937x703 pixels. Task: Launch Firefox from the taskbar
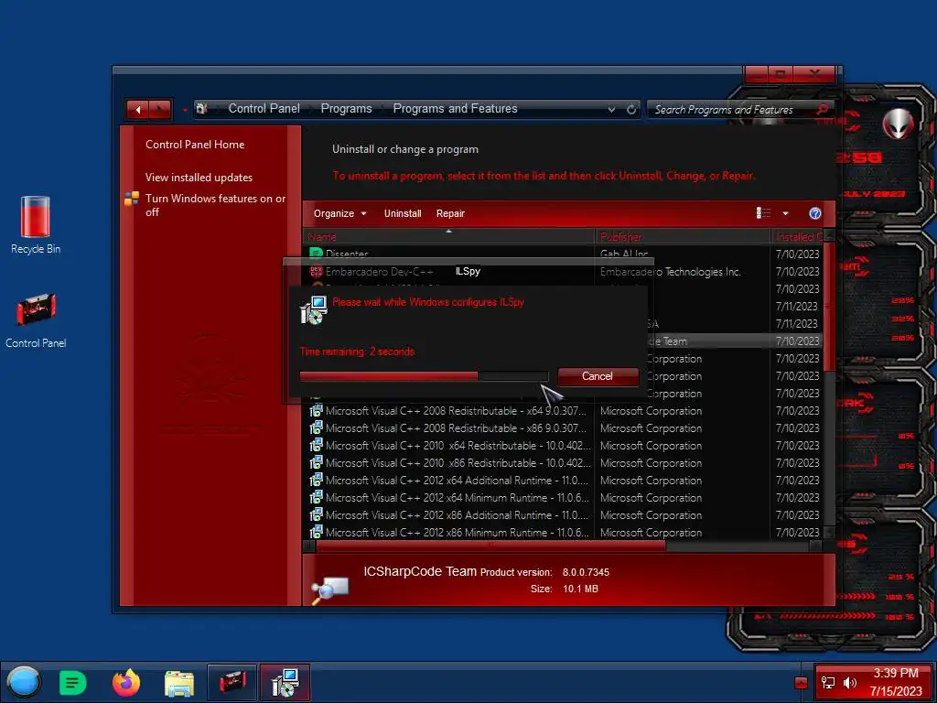click(126, 683)
